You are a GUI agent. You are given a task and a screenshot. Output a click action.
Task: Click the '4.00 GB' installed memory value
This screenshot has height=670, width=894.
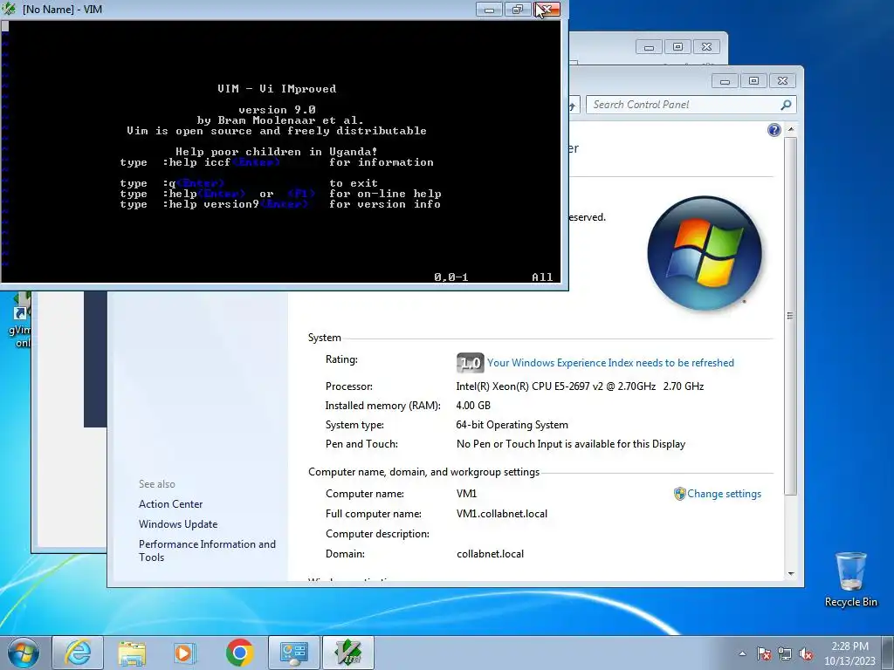473,406
